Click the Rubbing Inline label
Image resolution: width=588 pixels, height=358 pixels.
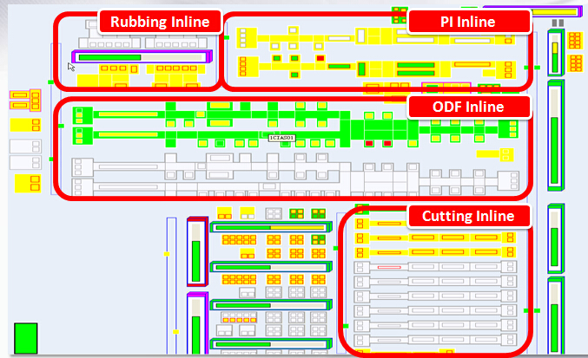pyautogui.click(x=160, y=22)
